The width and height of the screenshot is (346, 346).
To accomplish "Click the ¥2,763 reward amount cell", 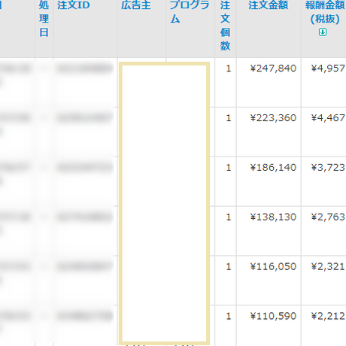I will pyautogui.click(x=328, y=217).
